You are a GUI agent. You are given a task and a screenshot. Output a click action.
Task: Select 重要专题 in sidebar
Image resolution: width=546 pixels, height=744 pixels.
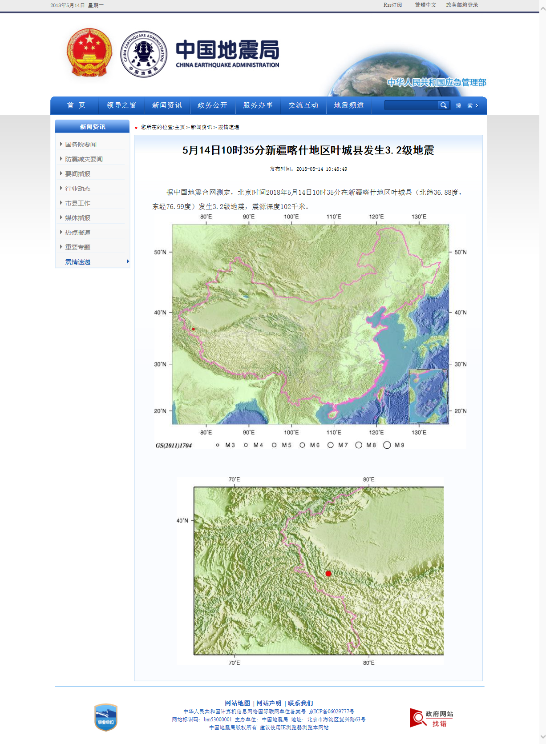[x=77, y=247]
